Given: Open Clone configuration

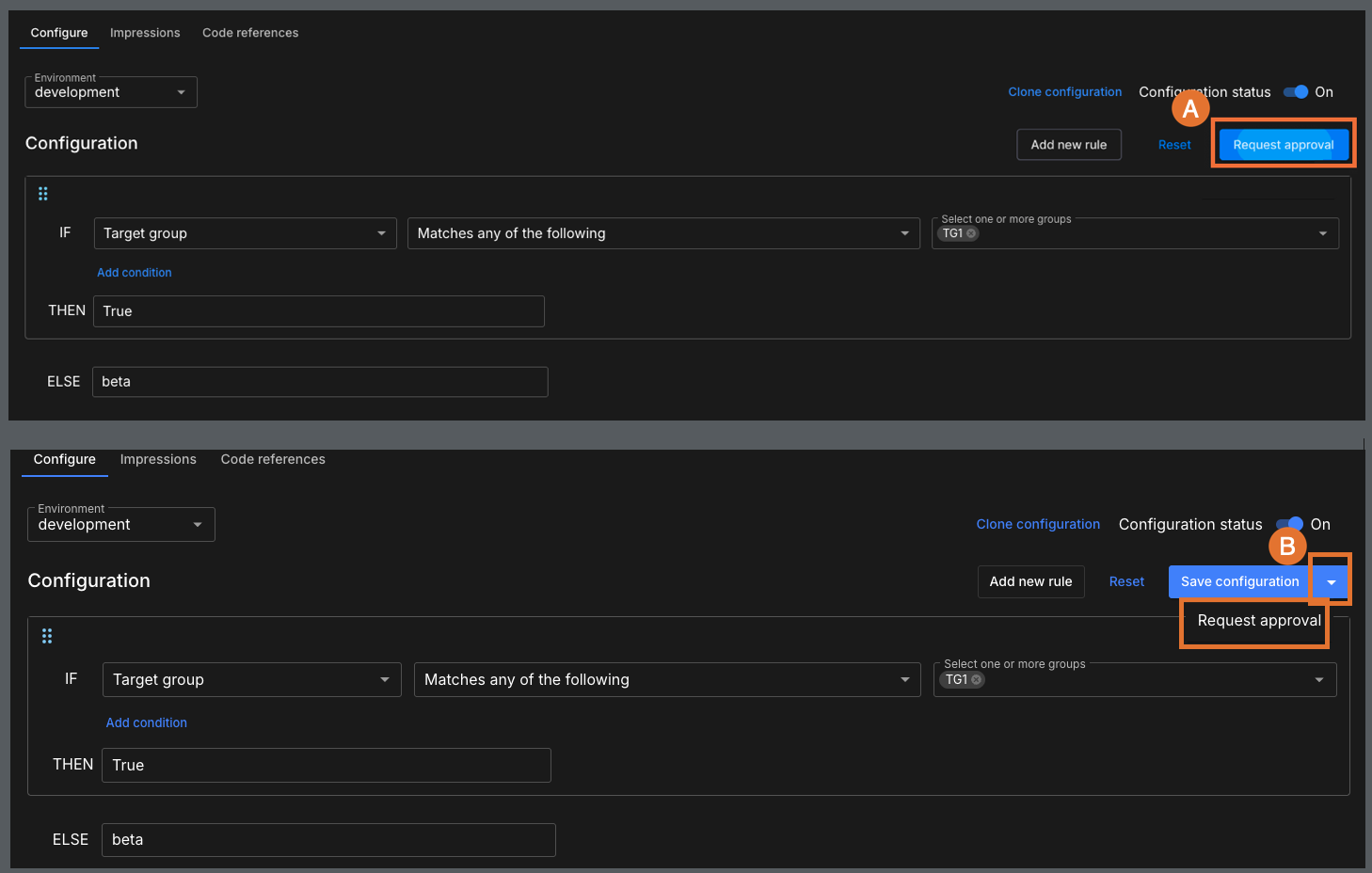Looking at the screenshot, I should tap(1064, 91).
